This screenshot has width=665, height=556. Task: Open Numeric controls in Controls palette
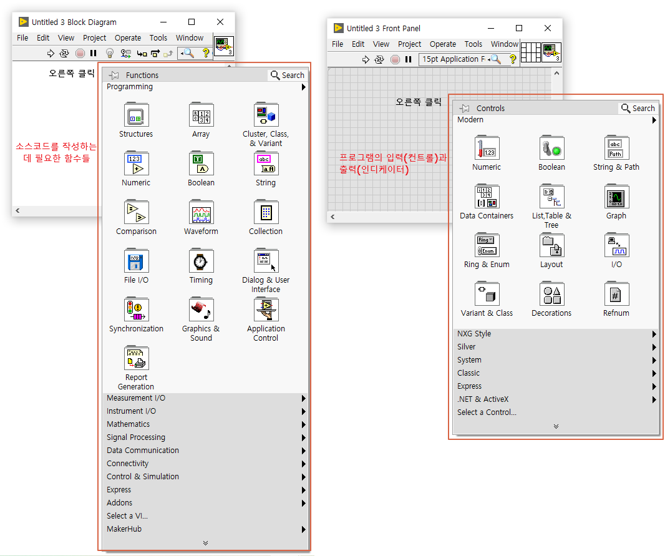click(x=487, y=148)
